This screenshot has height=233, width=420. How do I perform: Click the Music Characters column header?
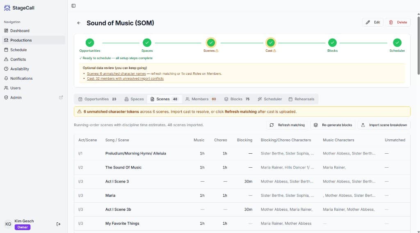point(338,140)
